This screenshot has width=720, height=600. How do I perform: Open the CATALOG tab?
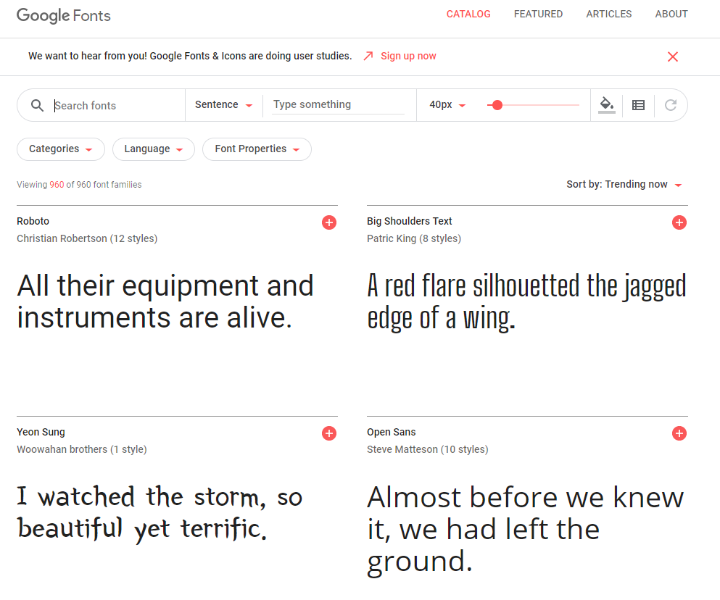click(468, 14)
